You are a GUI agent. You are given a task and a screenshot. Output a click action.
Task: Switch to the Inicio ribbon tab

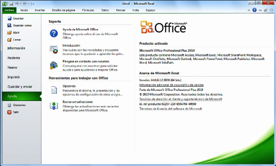tap(24, 10)
